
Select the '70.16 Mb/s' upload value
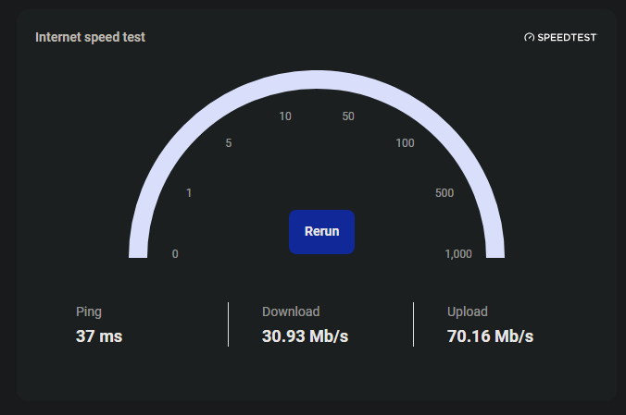pos(490,336)
